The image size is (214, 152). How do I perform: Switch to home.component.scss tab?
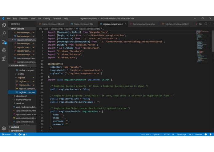[144, 24]
